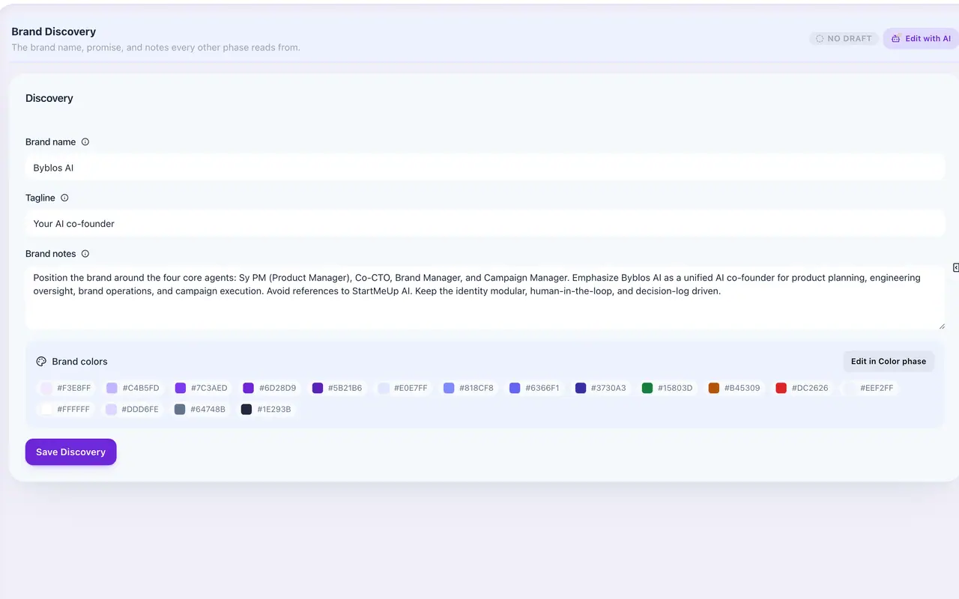Select the #3730A3 color swatch

[601, 388]
